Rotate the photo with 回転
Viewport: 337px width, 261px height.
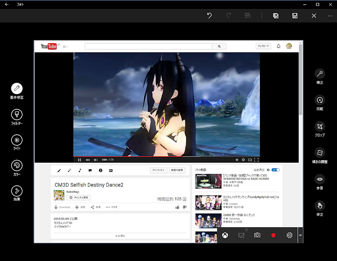click(320, 100)
